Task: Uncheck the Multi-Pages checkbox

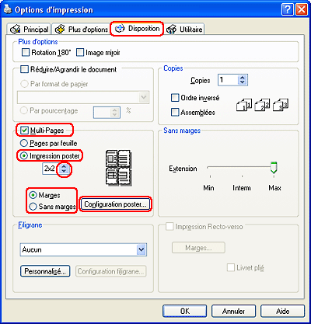Action: (24, 130)
